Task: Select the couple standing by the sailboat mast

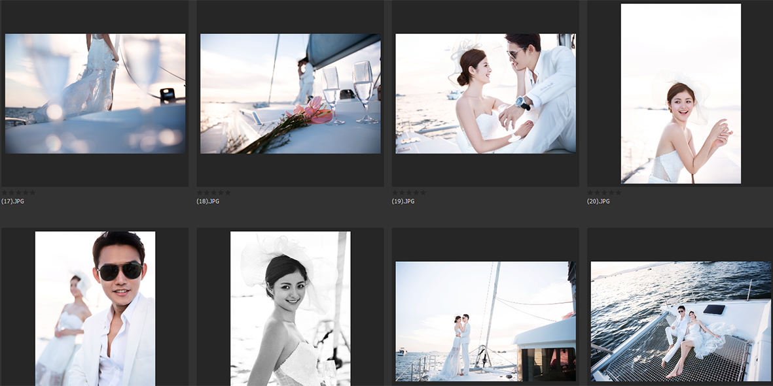Action: click(486, 321)
